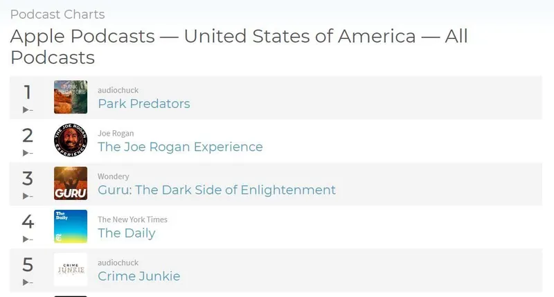Click The Joe Rogan Experience logo artwork
This screenshot has height=297, width=554.
click(x=71, y=140)
